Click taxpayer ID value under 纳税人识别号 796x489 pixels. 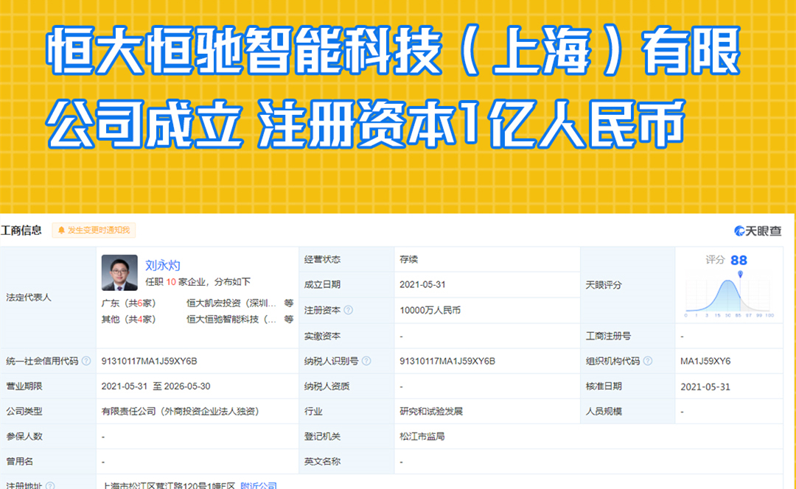coord(447,361)
